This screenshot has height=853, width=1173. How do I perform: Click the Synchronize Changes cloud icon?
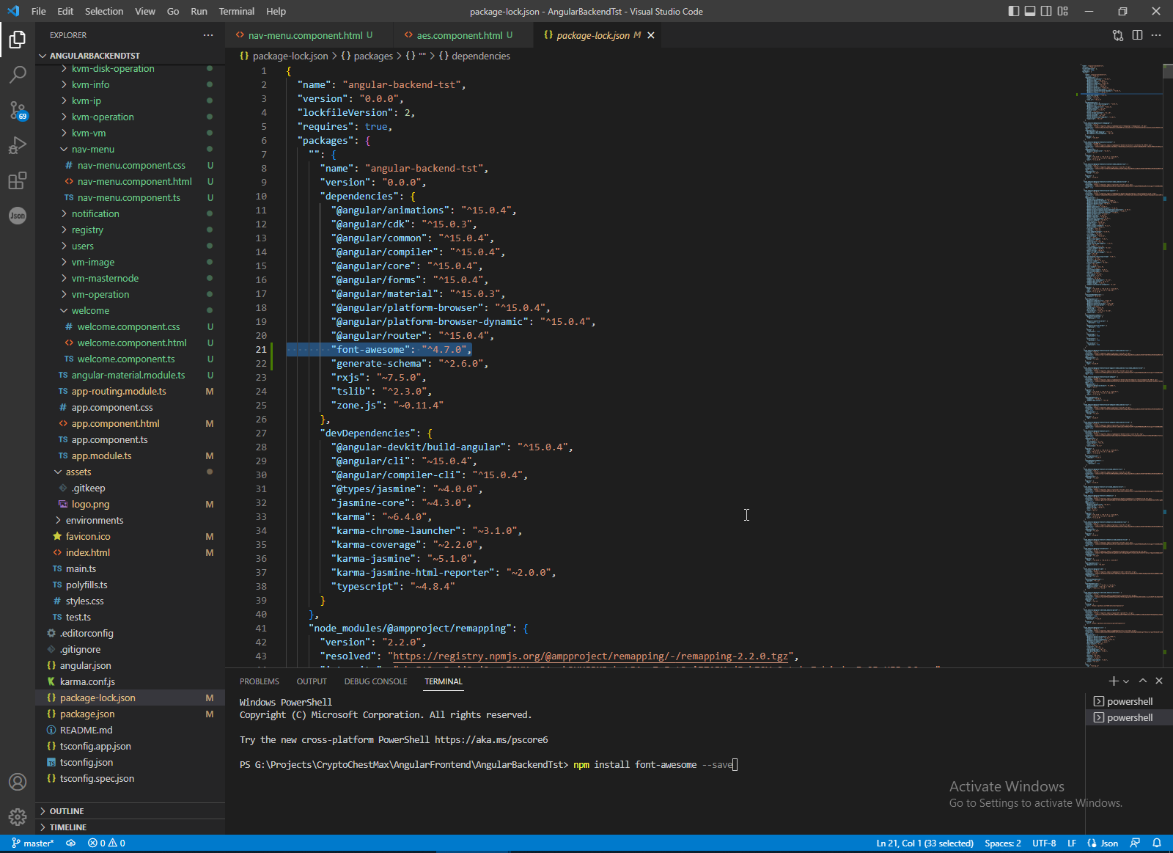coord(71,843)
